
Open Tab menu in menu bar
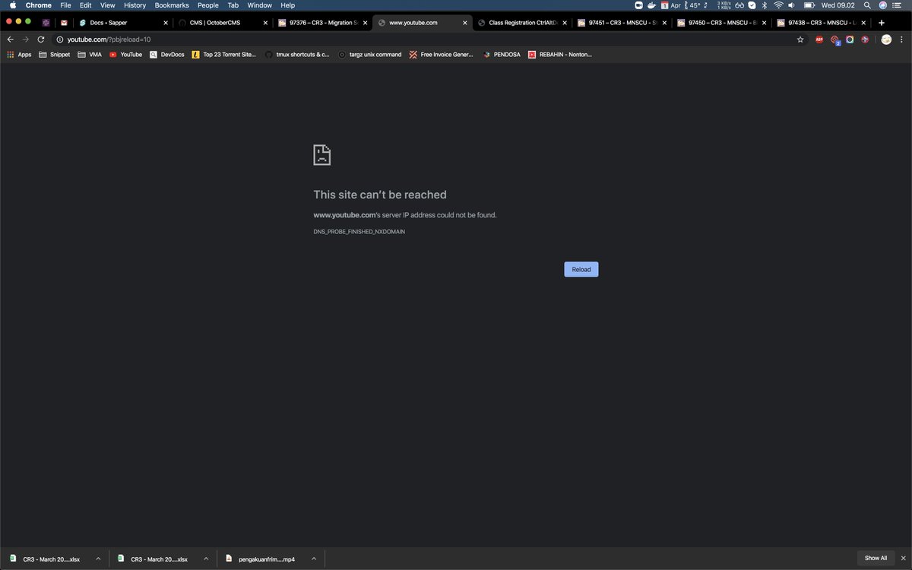tap(233, 5)
